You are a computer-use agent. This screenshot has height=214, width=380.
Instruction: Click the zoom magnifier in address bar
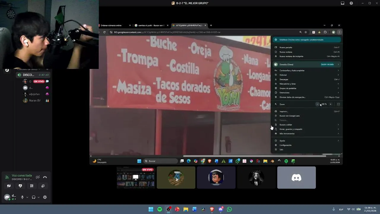coord(300,32)
